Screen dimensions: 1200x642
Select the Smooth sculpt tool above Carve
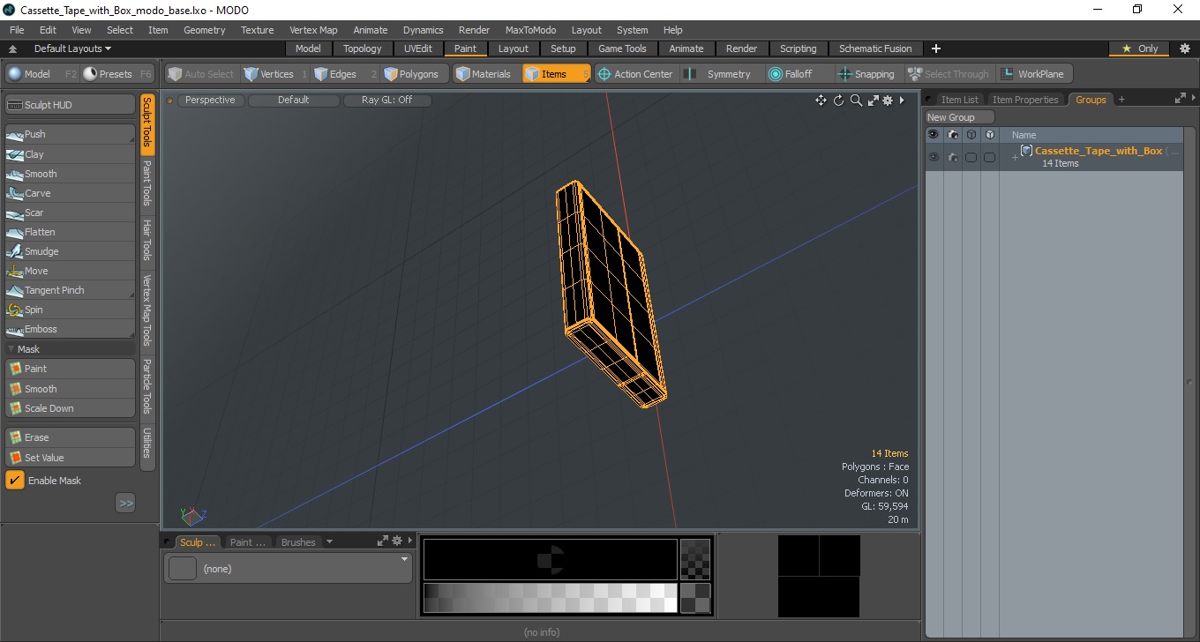coord(70,174)
